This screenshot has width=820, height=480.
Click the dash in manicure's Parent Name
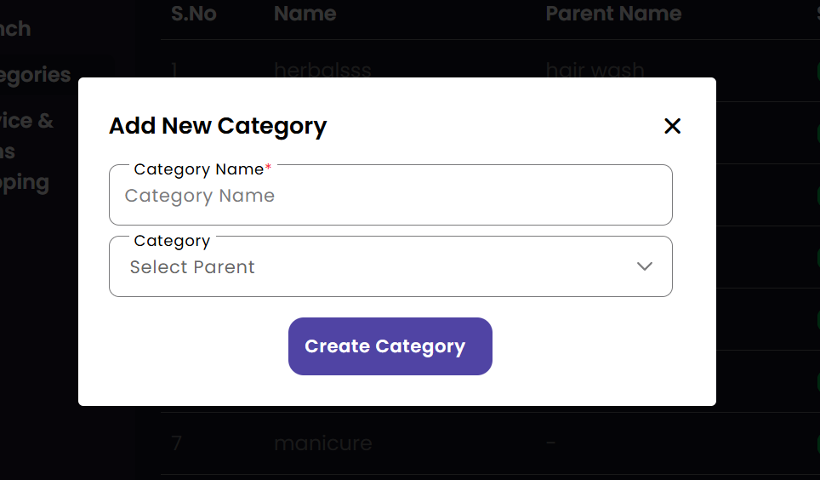click(550, 443)
